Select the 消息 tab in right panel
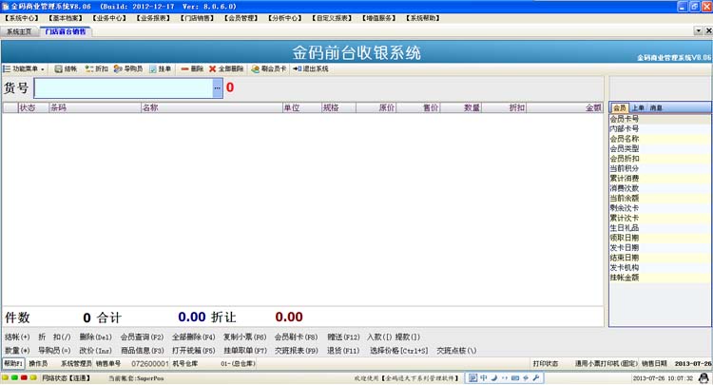The height and width of the screenshot is (385, 713). tap(656, 107)
